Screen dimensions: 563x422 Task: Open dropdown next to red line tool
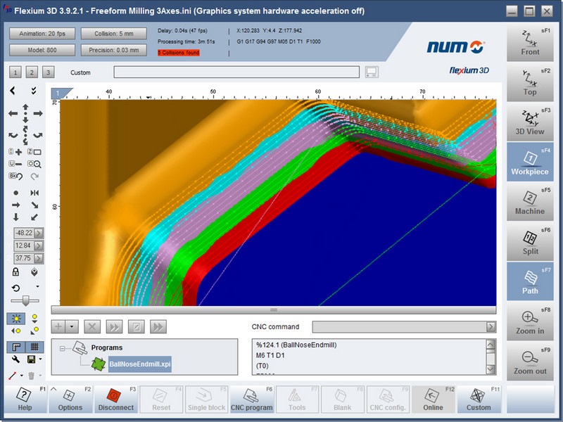(22, 376)
